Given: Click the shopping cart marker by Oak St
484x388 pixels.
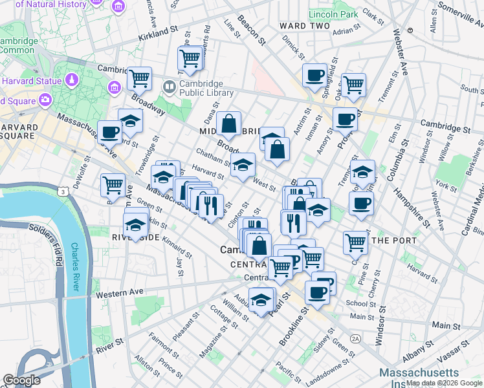Looking at the screenshot, I should click(353, 86).
